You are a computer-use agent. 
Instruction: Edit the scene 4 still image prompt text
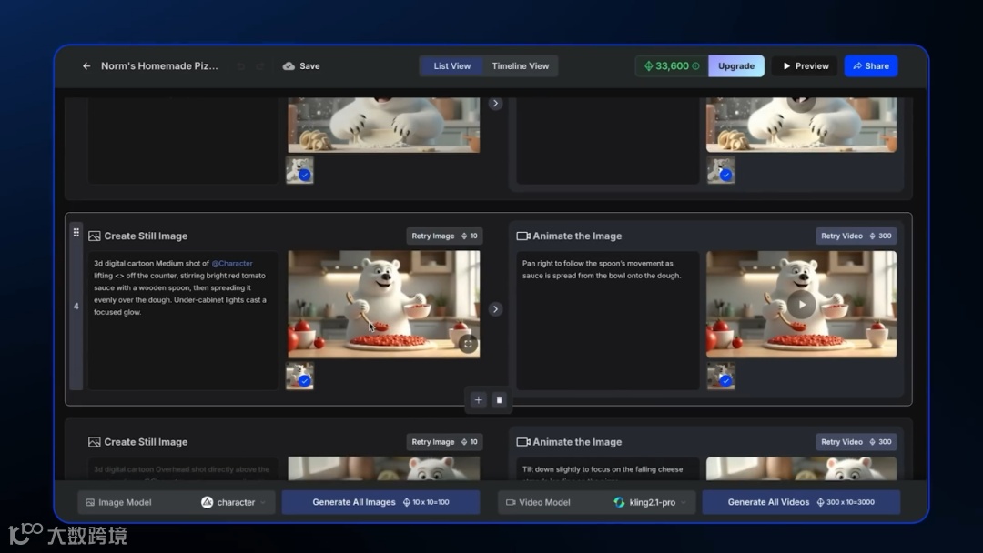tap(182, 320)
